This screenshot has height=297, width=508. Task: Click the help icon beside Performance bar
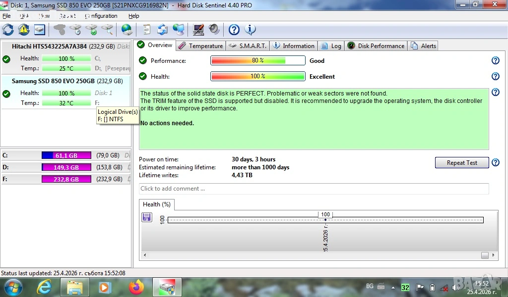pyautogui.click(x=495, y=60)
